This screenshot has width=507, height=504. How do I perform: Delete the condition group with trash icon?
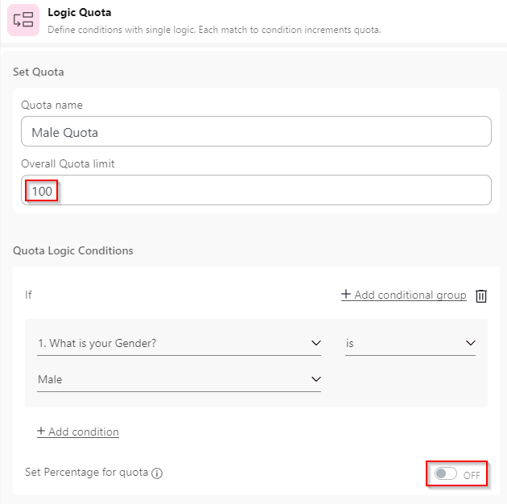tap(481, 295)
